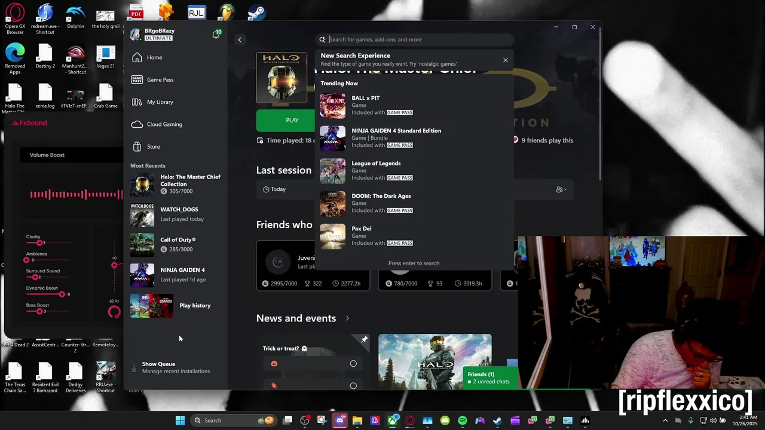This screenshot has height=430, width=765.
Task: Open WATCH_DOGS from Most Recents
Action: pos(176,214)
